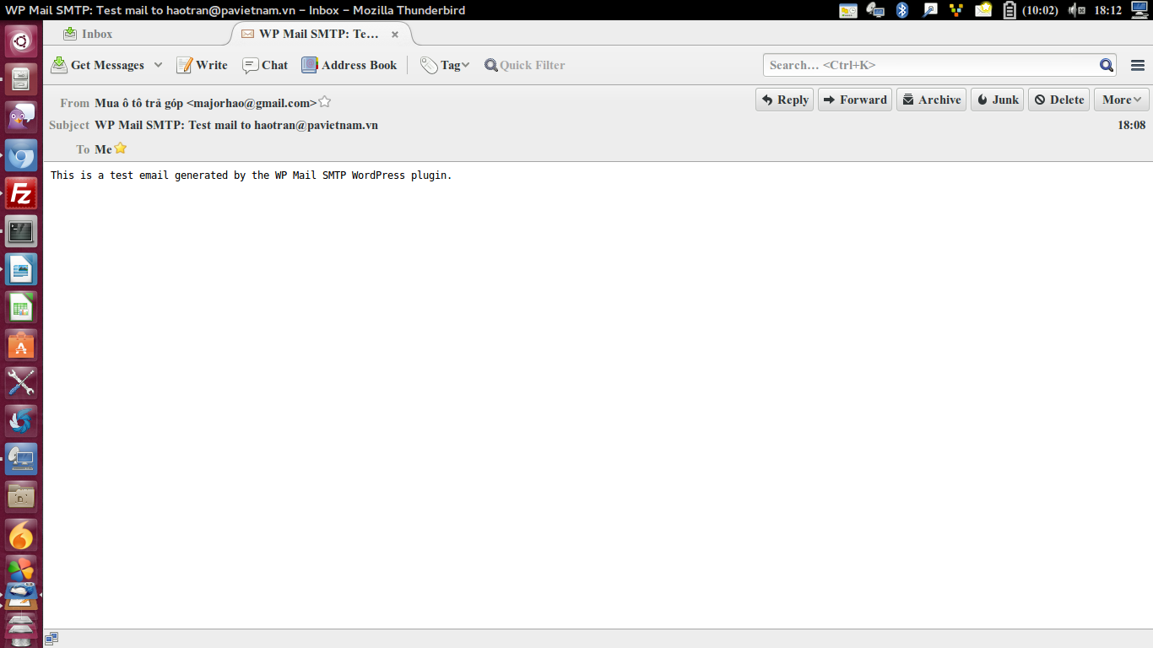Click the yellow star beside Me recipient
The width and height of the screenshot is (1153, 648).
[121, 148]
